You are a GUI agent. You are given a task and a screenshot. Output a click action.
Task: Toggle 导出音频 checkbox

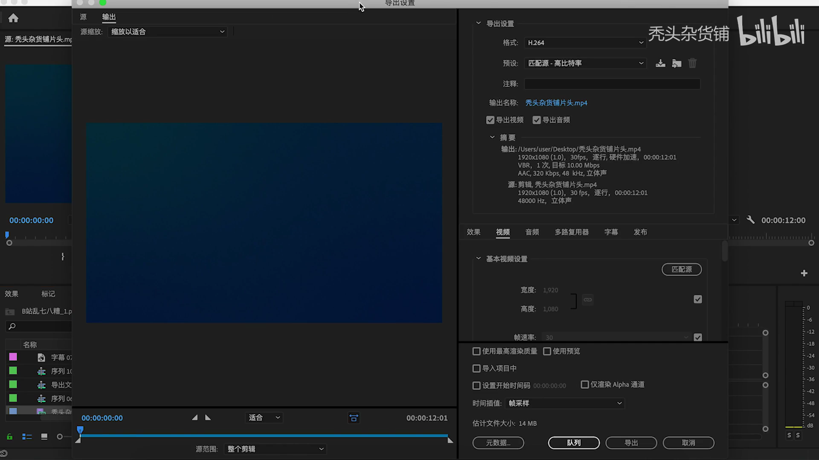[537, 120]
